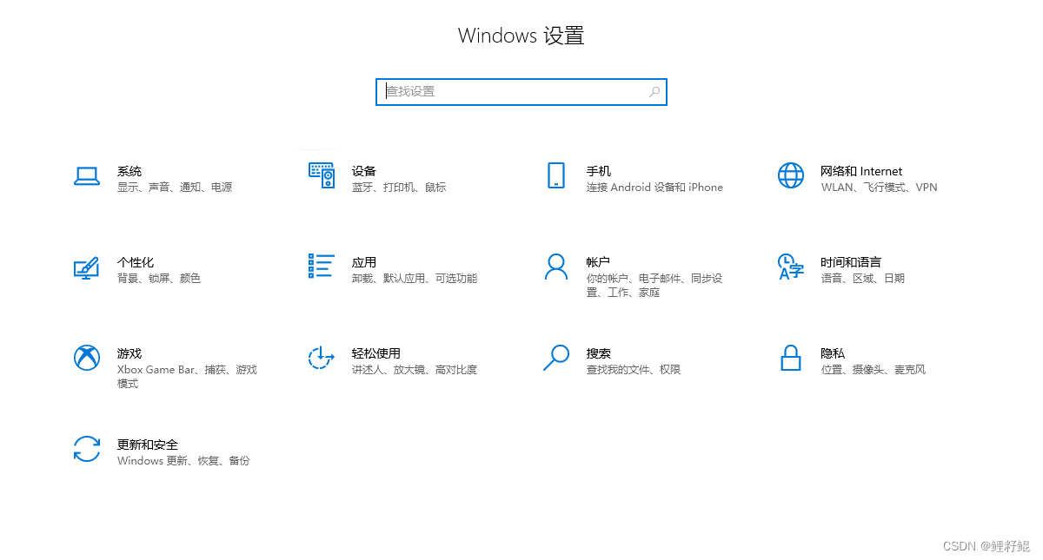The image size is (1043, 560).
Task: Open the 隐私 padlock icon
Action: point(791,358)
